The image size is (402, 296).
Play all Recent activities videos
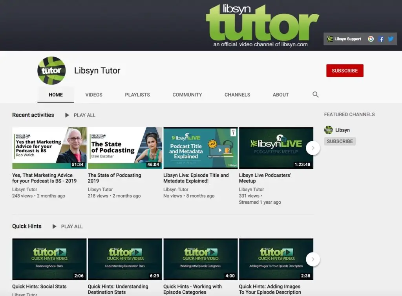click(80, 115)
